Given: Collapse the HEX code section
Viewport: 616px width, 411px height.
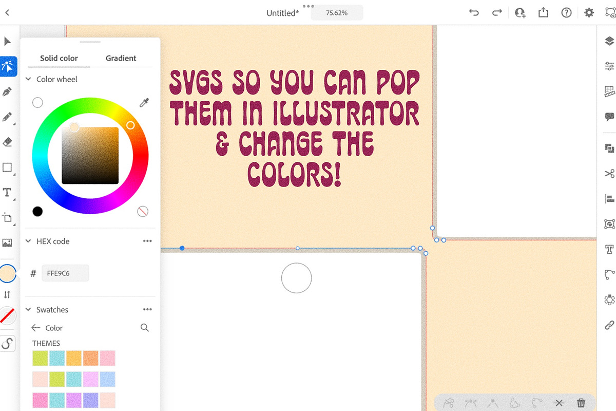Looking at the screenshot, I should [x=28, y=241].
